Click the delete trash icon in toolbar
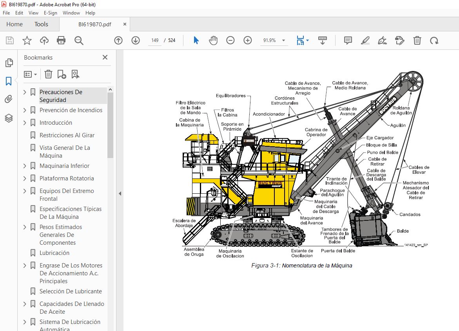 417,40
